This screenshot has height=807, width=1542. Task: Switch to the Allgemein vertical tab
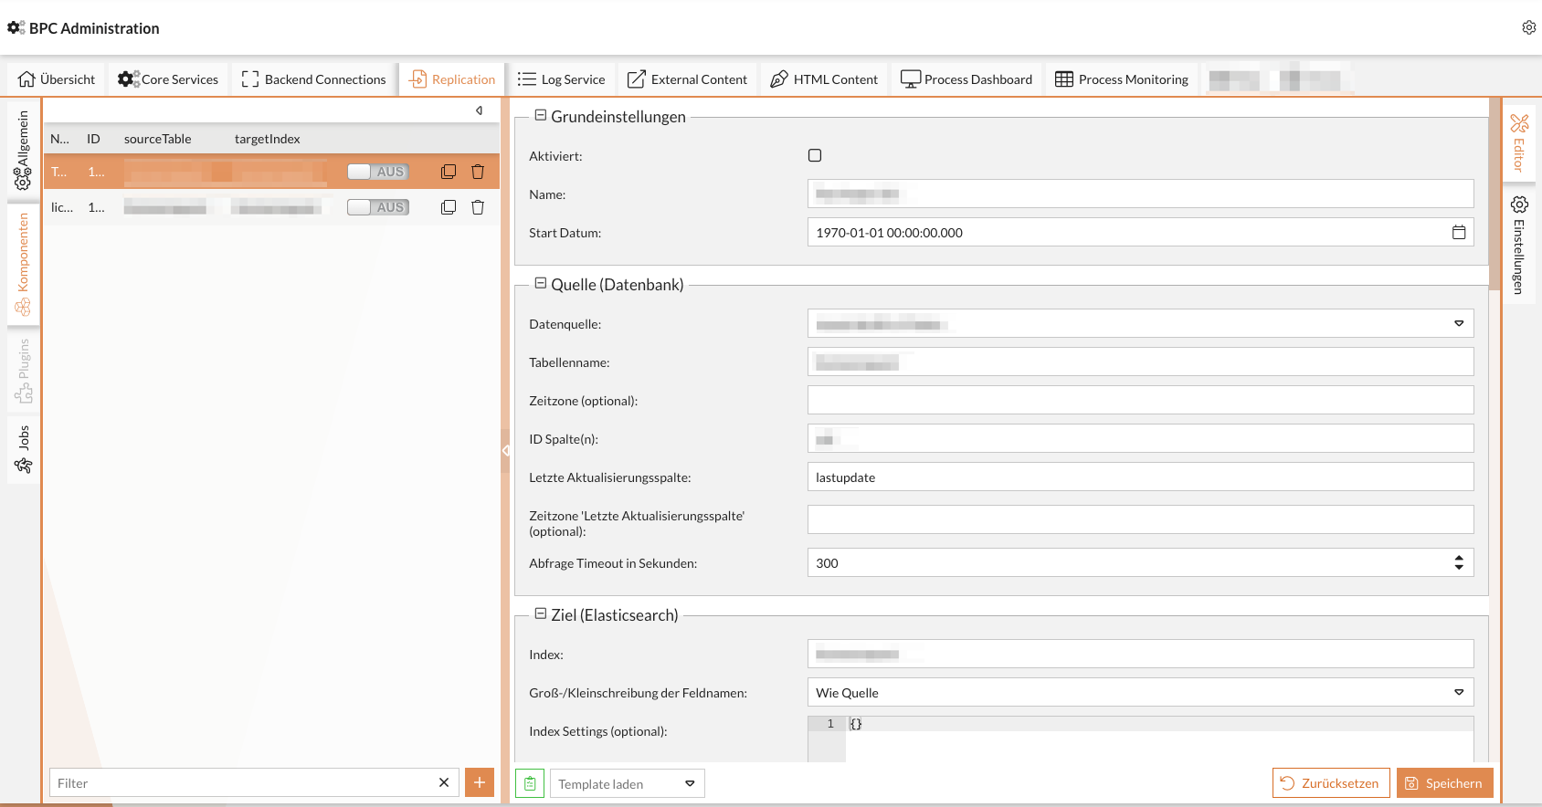[x=23, y=150]
